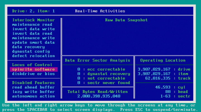Click the 'sectr never found' count row
Viewport: 201px width, 112px height.
click(104, 83)
